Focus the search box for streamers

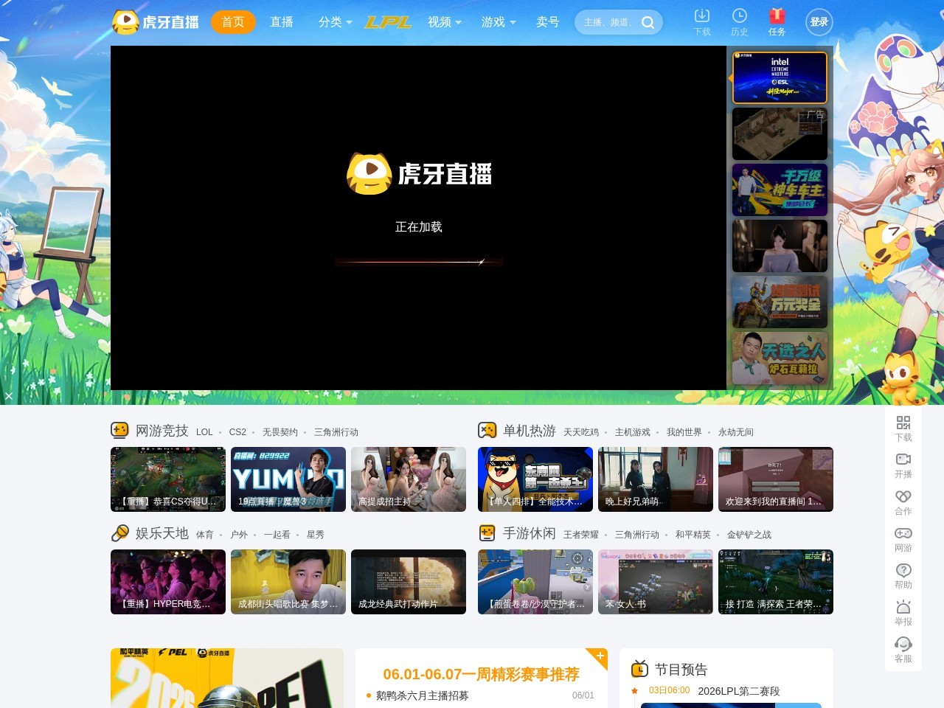[x=609, y=23]
